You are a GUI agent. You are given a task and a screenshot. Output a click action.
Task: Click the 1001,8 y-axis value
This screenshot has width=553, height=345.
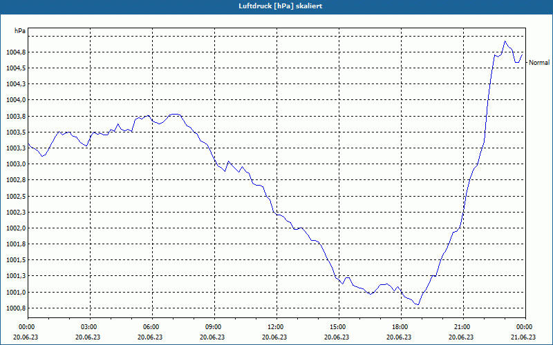(x=16, y=244)
